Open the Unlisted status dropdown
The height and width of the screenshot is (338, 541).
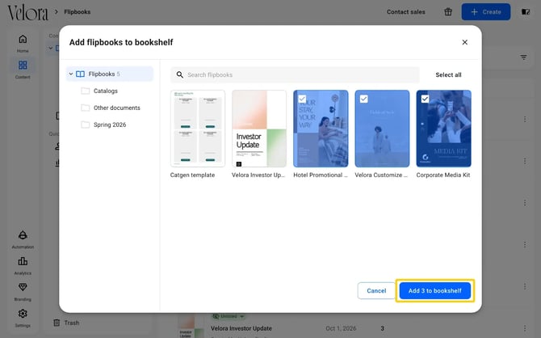coord(229,316)
